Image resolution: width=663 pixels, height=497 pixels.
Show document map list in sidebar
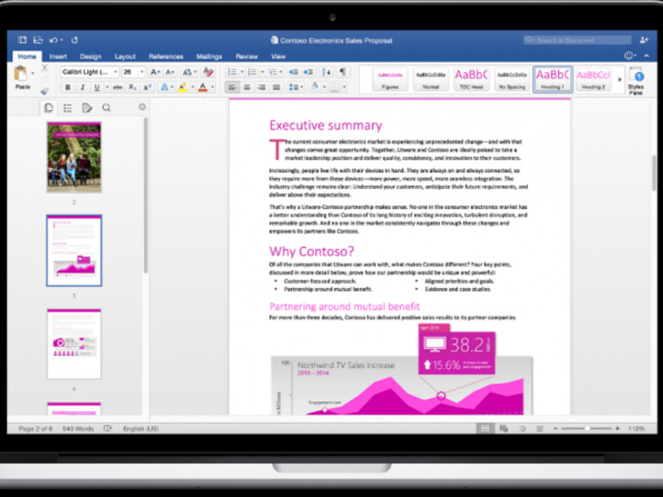click(68, 108)
